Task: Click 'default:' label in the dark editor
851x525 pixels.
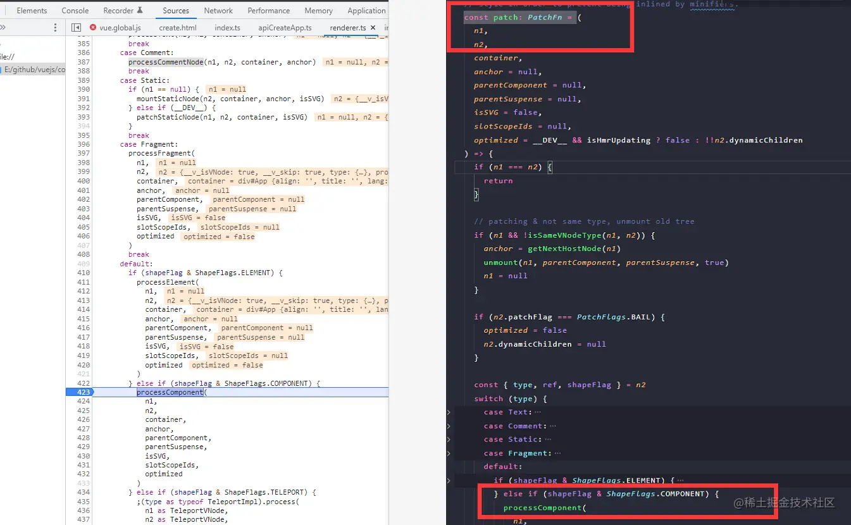Action: pos(503,466)
